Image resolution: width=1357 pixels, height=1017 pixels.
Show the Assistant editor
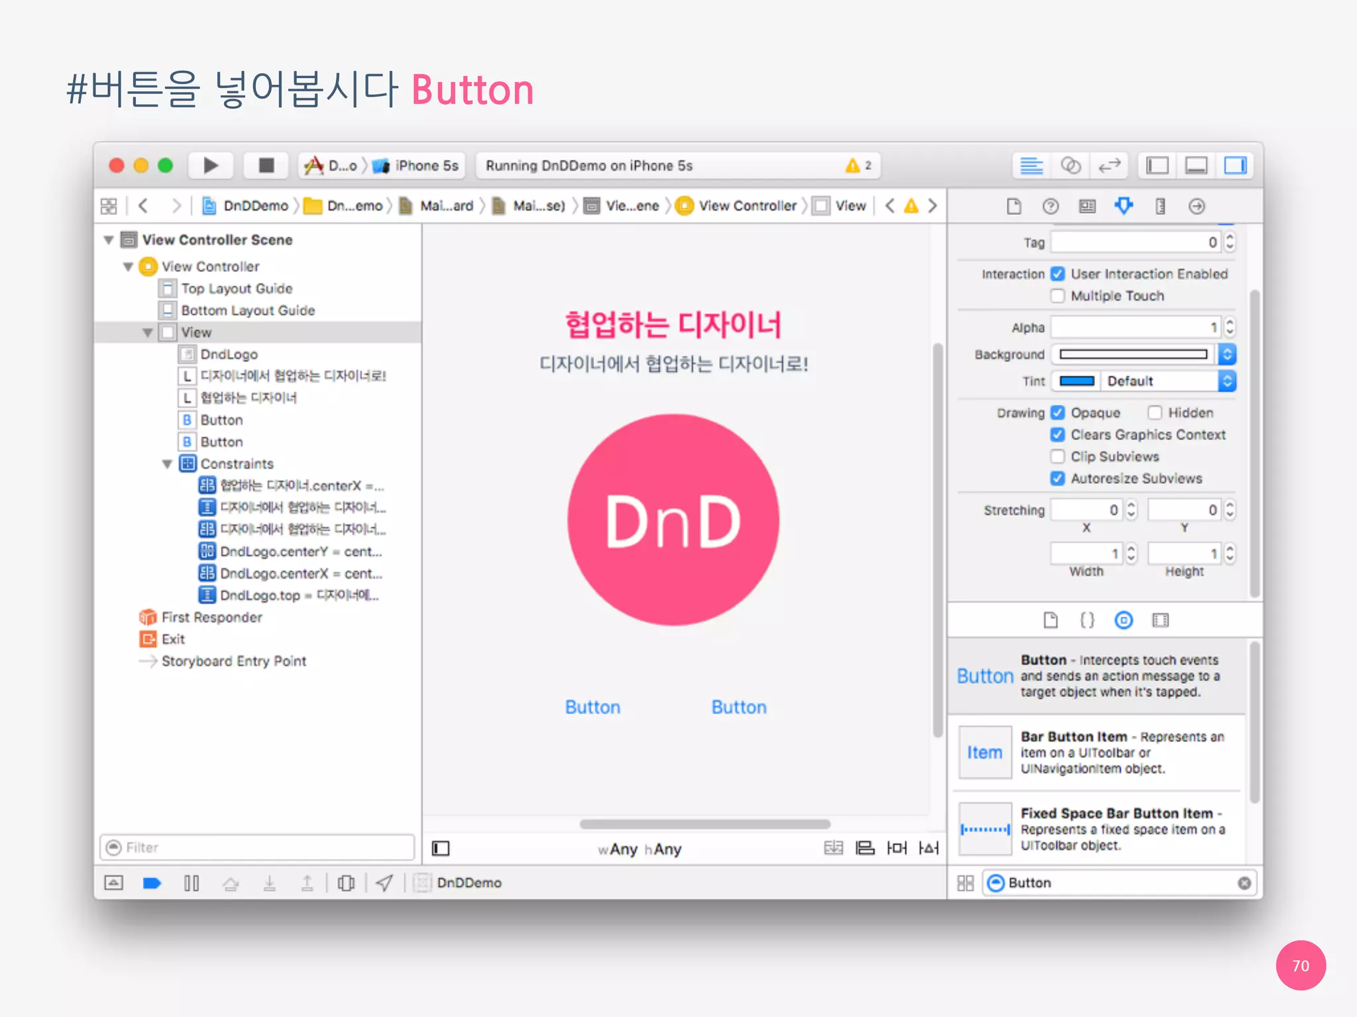pyautogui.click(x=1070, y=166)
